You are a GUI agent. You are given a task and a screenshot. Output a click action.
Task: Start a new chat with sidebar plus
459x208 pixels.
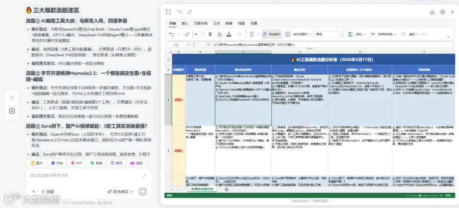(x=12, y=111)
